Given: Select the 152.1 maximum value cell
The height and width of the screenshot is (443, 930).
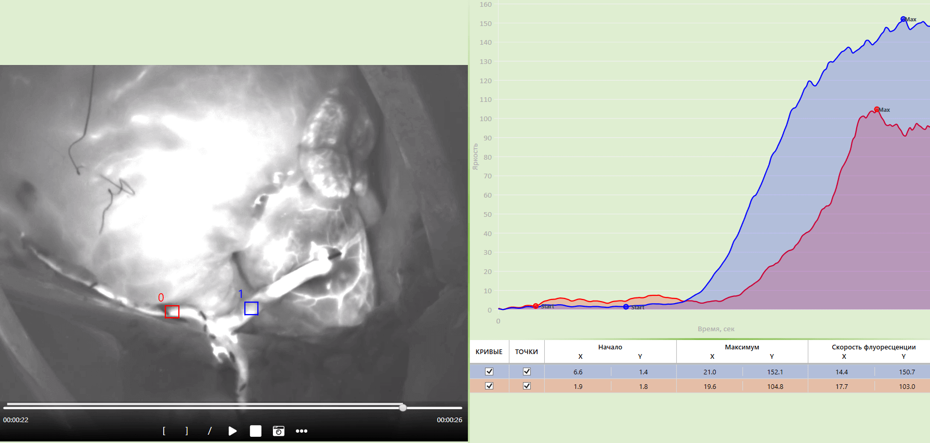Looking at the screenshot, I should [775, 372].
